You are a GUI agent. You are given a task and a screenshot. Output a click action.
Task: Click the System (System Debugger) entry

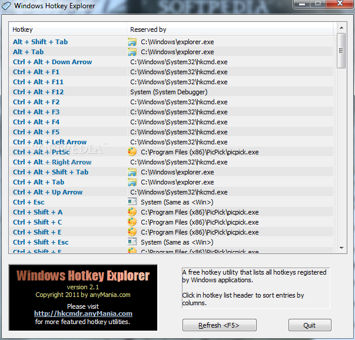169,92
